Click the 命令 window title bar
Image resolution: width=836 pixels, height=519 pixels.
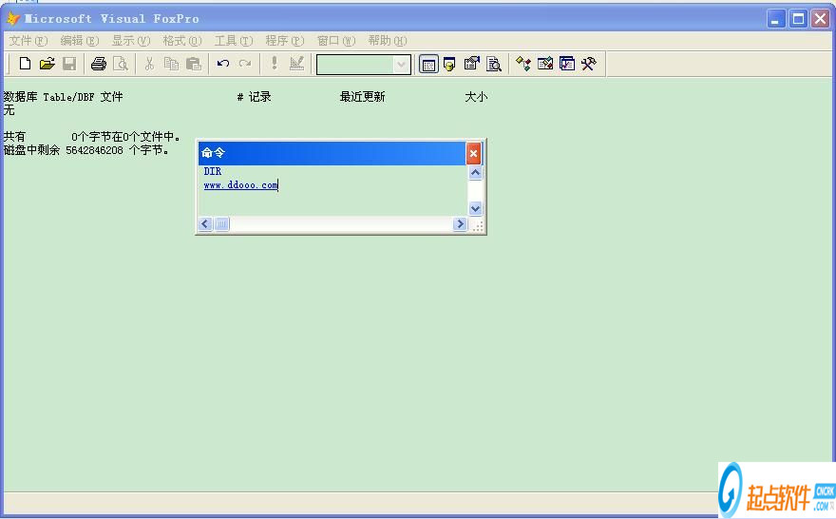pyautogui.click(x=332, y=153)
